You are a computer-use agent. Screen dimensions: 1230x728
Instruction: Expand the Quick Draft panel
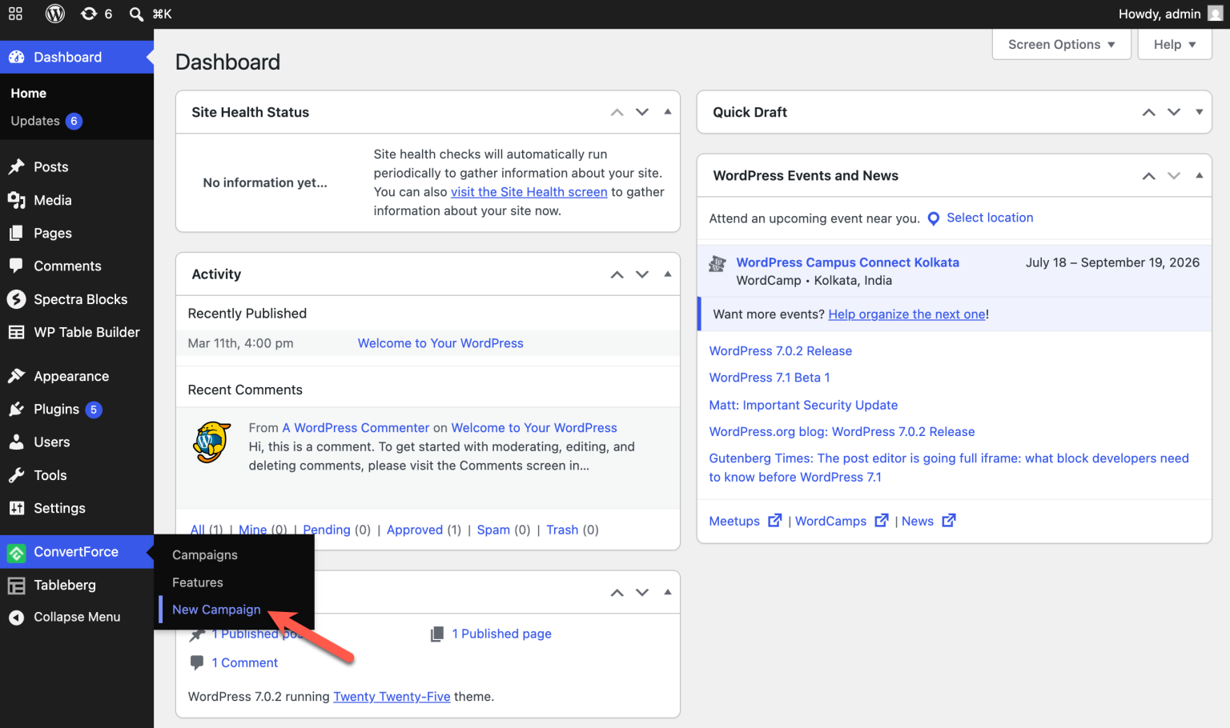tap(1199, 112)
